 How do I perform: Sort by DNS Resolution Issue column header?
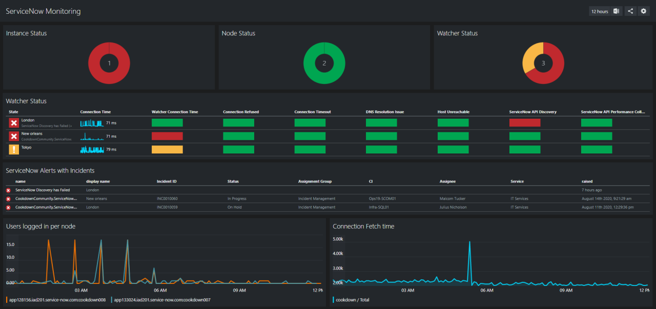385,112
